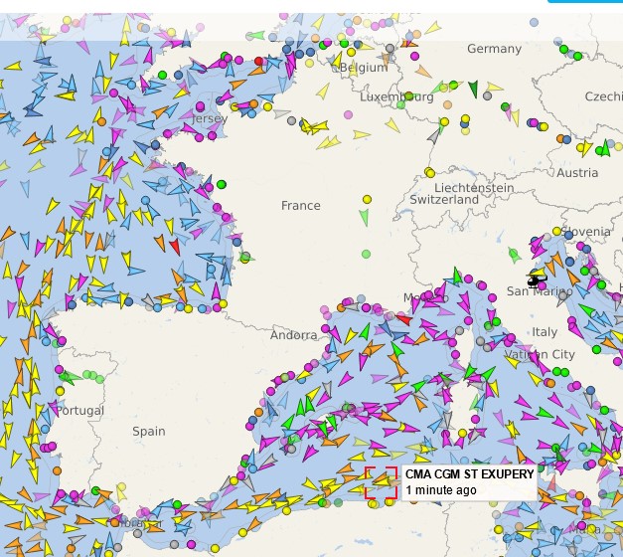Viewport: 623px width, 557px height.
Task: Click the gray circle beside the dark green arrow in Germany
Action: [488, 95]
